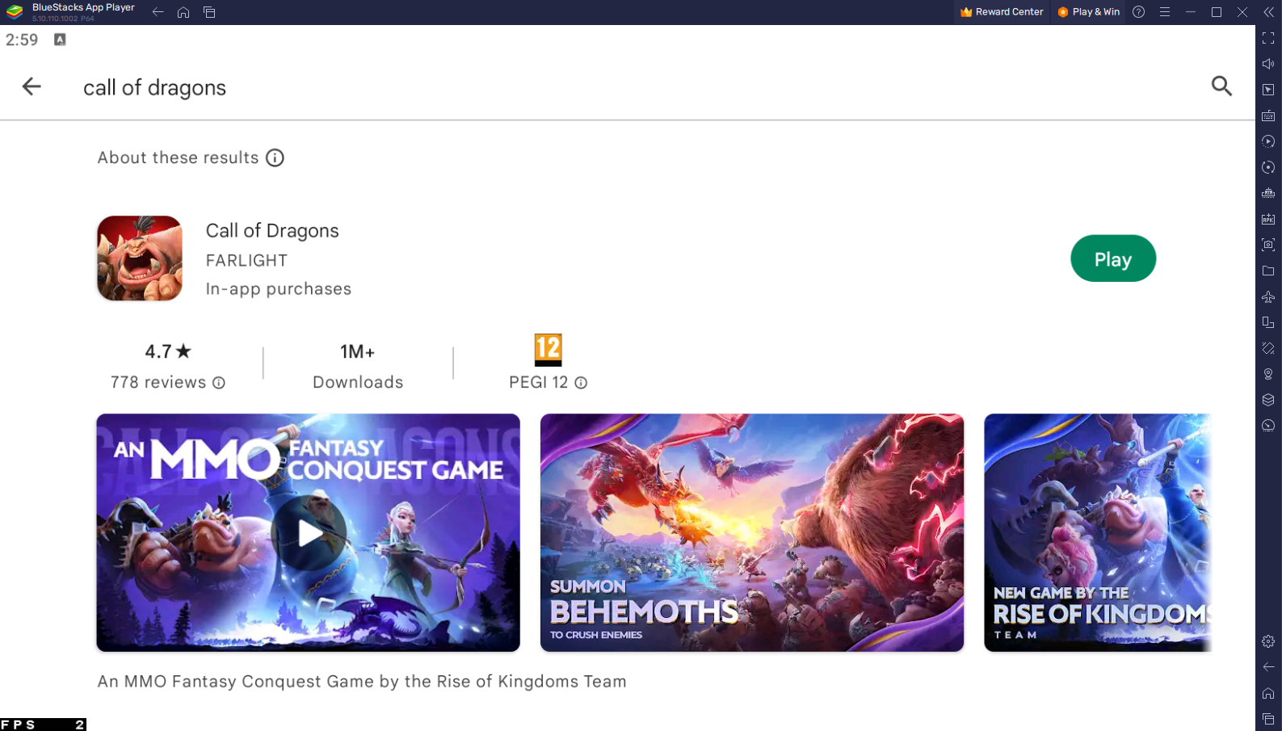This screenshot has width=1282, height=731.
Task: Click the keyboard indicator in status bar
Action: coord(60,40)
